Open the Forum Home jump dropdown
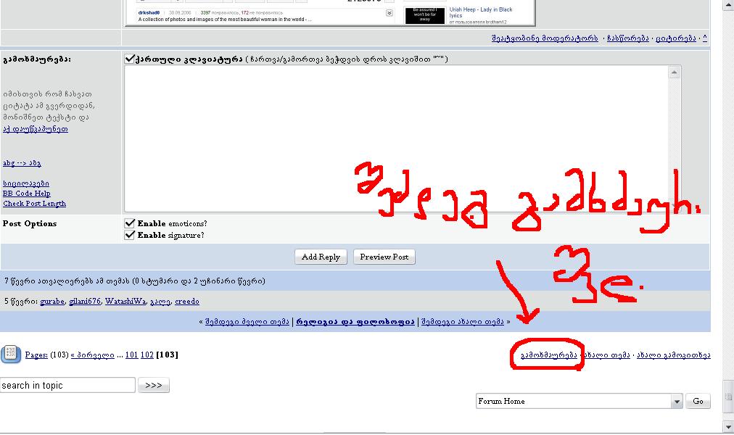The image size is (734, 435). pos(579,401)
